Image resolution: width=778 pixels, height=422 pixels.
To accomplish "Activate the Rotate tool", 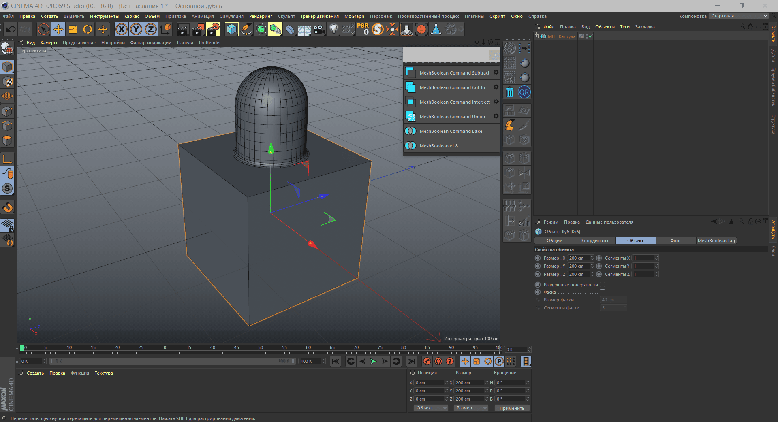I will point(88,29).
